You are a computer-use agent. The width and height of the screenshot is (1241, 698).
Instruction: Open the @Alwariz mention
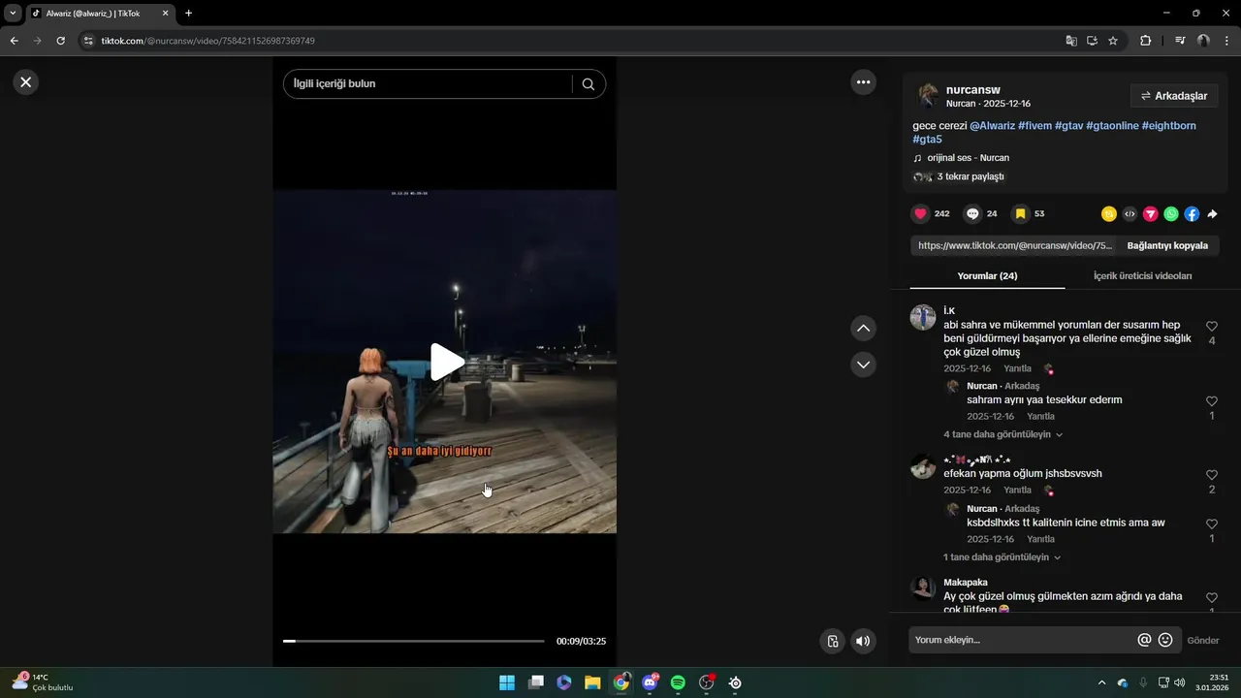pyautogui.click(x=992, y=126)
